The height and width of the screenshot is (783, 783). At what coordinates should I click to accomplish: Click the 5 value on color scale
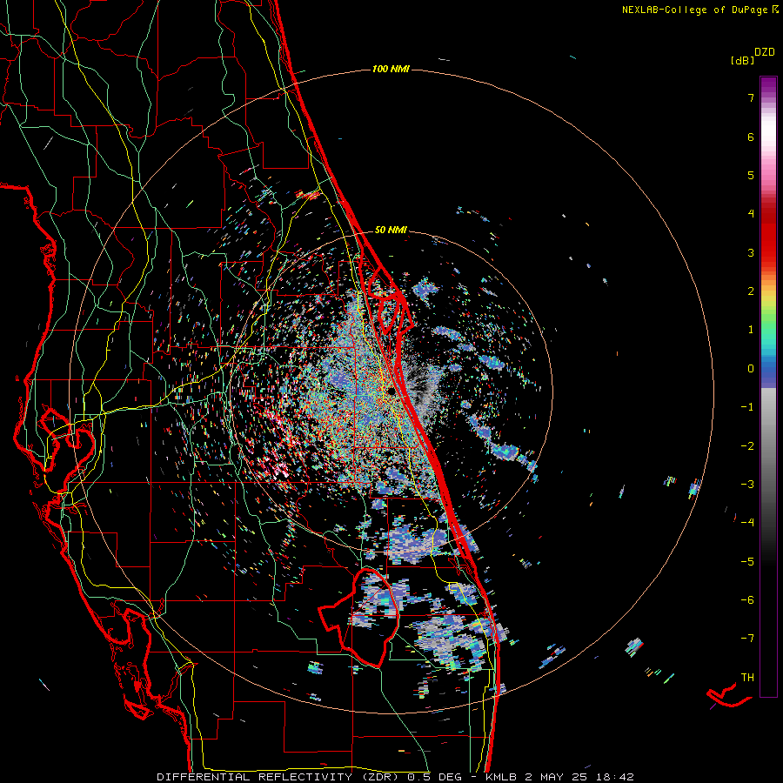[751, 175]
